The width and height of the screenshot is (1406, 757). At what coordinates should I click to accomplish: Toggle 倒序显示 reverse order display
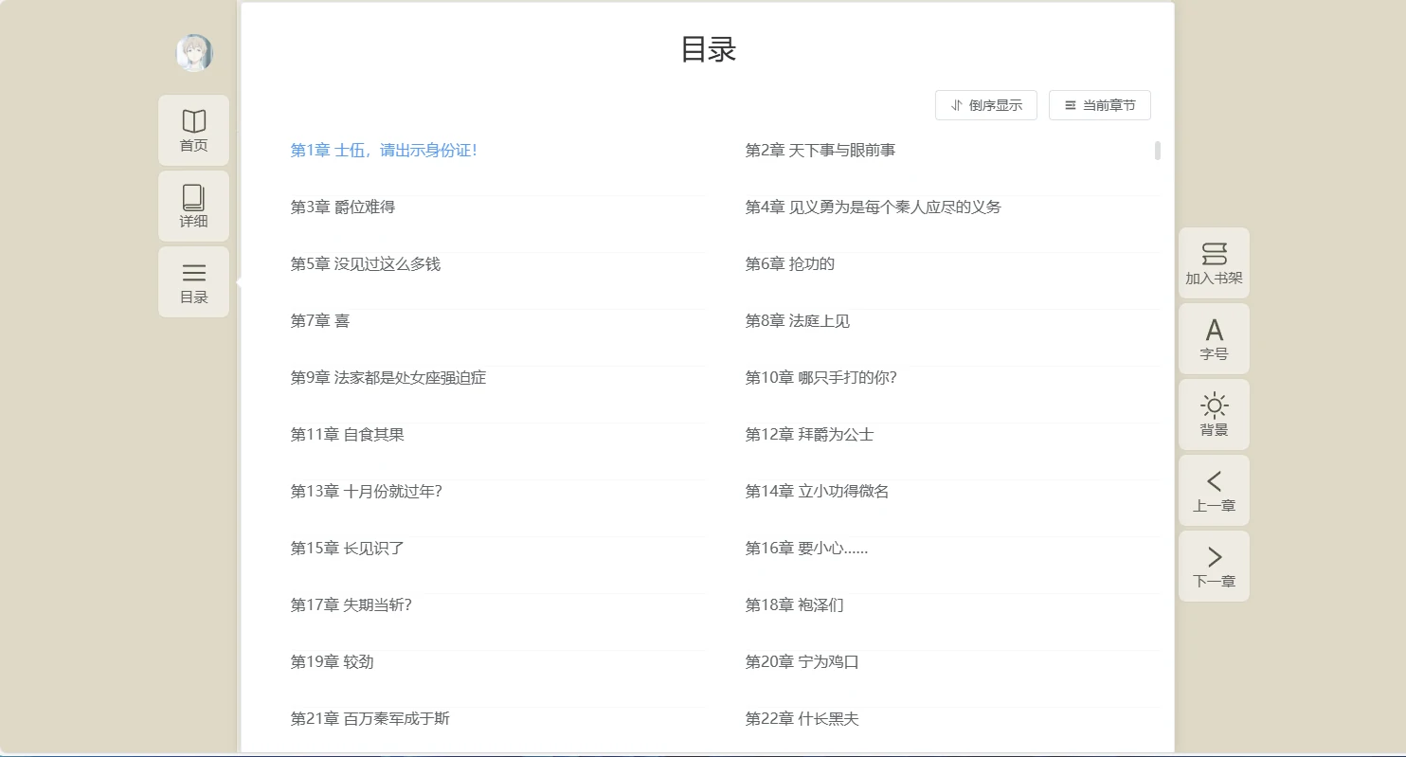click(x=986, y=105)
